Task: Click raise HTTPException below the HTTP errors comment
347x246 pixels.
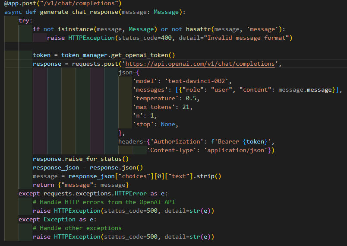Action: [123, 211]
